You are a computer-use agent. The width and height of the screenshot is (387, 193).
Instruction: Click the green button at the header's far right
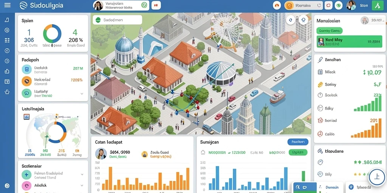(x=378, y=5)
